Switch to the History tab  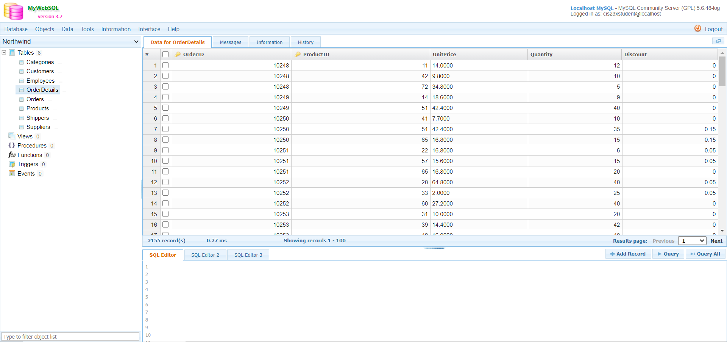coord(306,42)
